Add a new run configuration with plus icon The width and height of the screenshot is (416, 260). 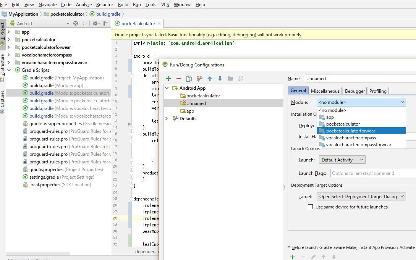(x=168, y=79)
